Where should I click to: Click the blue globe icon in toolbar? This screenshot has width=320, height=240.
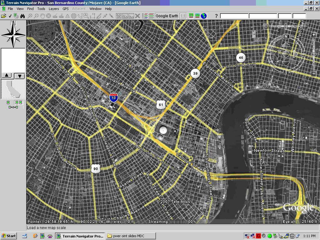204,16
